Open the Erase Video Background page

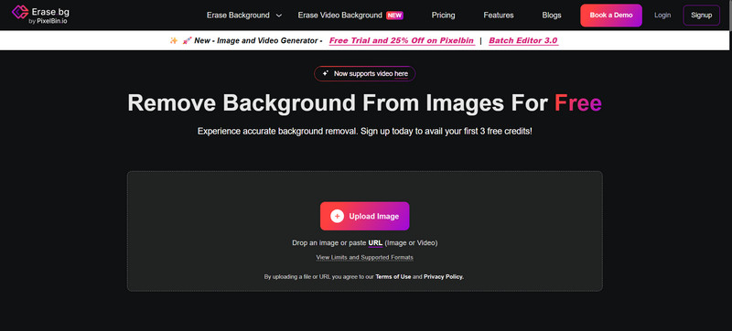[339, 16]
